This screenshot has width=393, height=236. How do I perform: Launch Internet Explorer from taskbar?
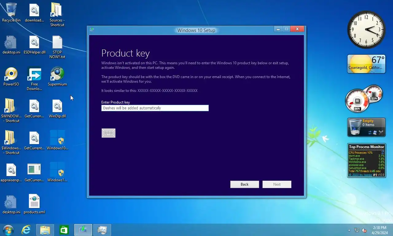point(26,230)
